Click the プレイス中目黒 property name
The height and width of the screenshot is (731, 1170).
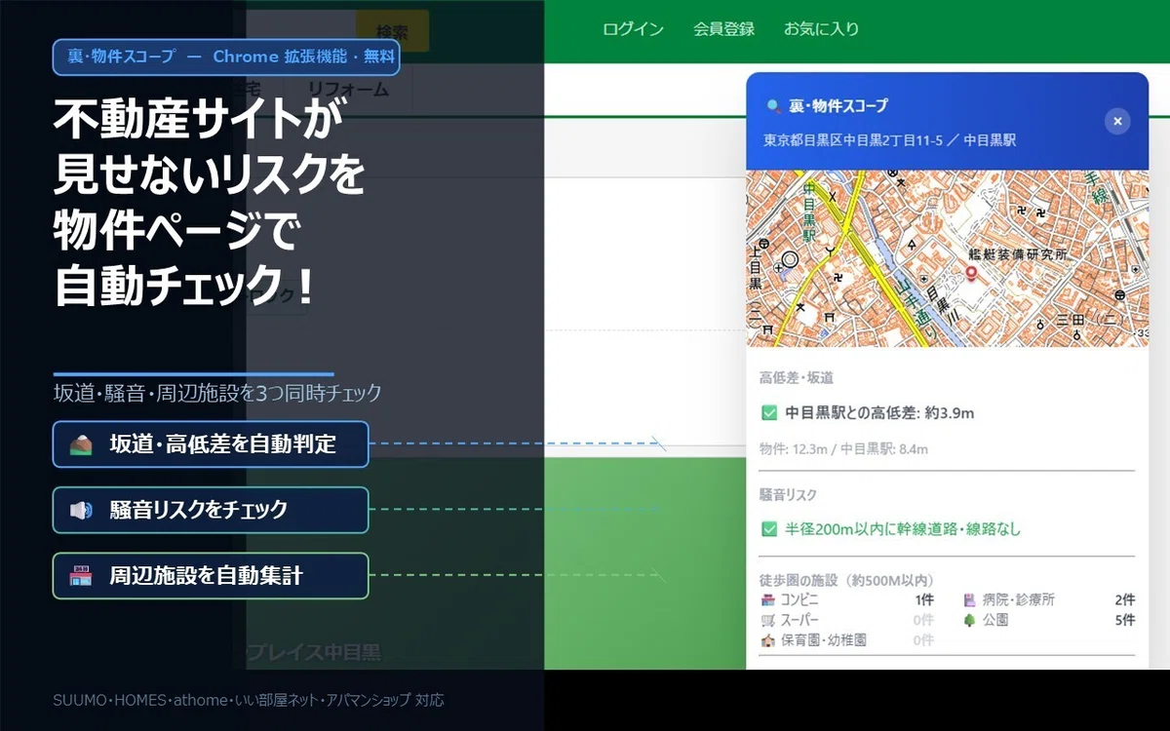[313, 652]
